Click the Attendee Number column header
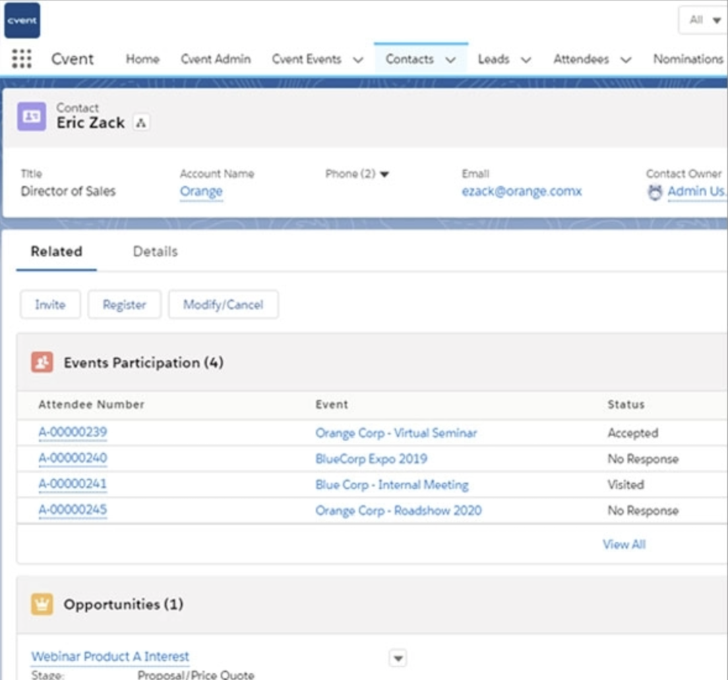Image resolution: width=728 pixels, height=680 pixels. point(92,404)
